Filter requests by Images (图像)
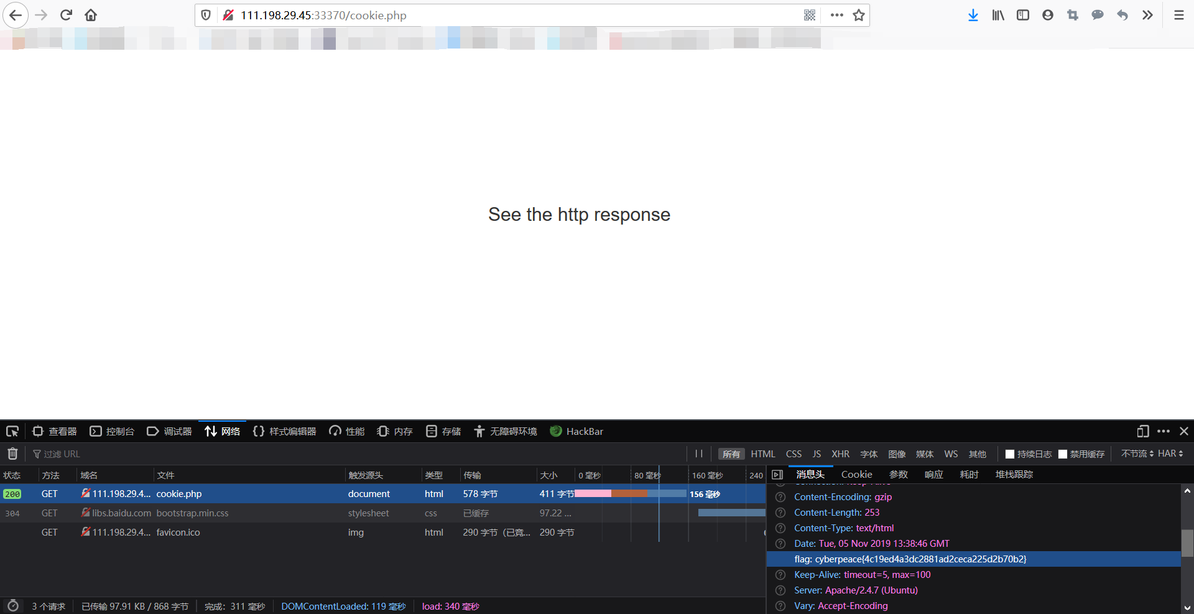The height and width of the screenshot is (614, 1194). pos(897,454)
